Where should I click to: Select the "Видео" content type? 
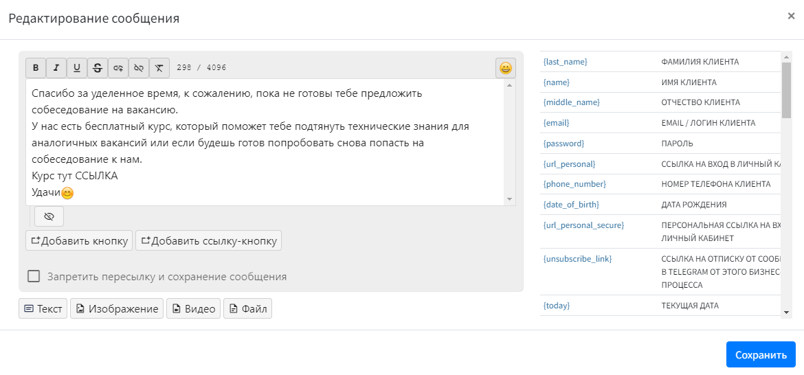tap(193, 309)
